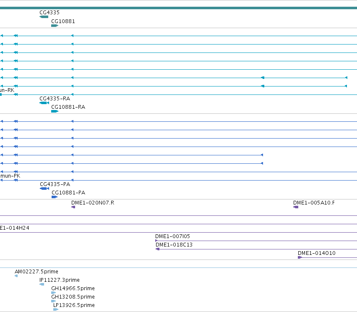Click the DME1-005A10.F marker glyph

tap(296, 207)
